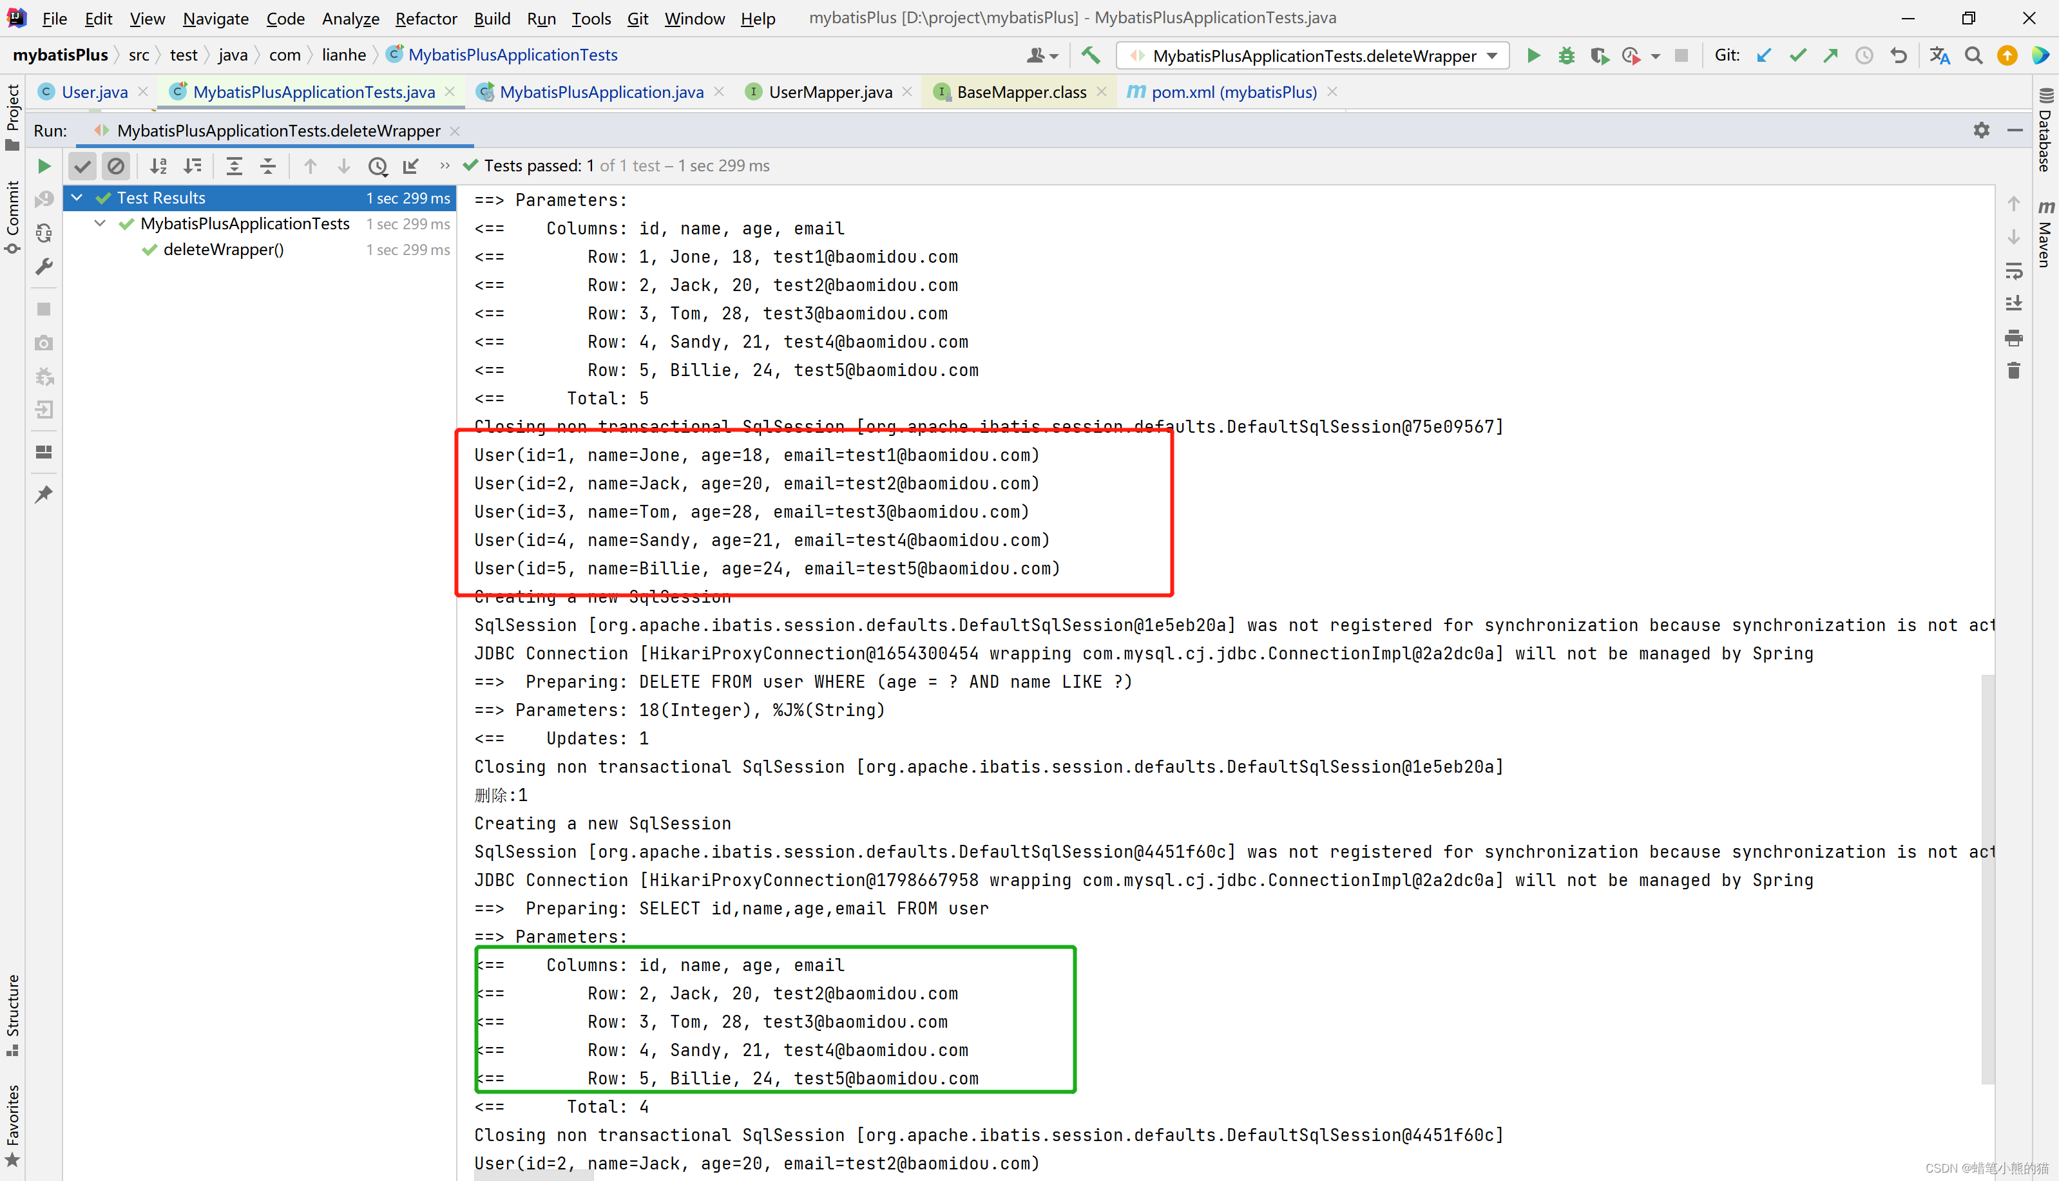The image size is (2059, 1181).
Task: Click lianhe in the breadcrumb bar
Action: [343, 54]
